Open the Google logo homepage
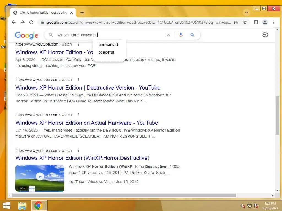 pyautogui.click(x=26, y=35)
